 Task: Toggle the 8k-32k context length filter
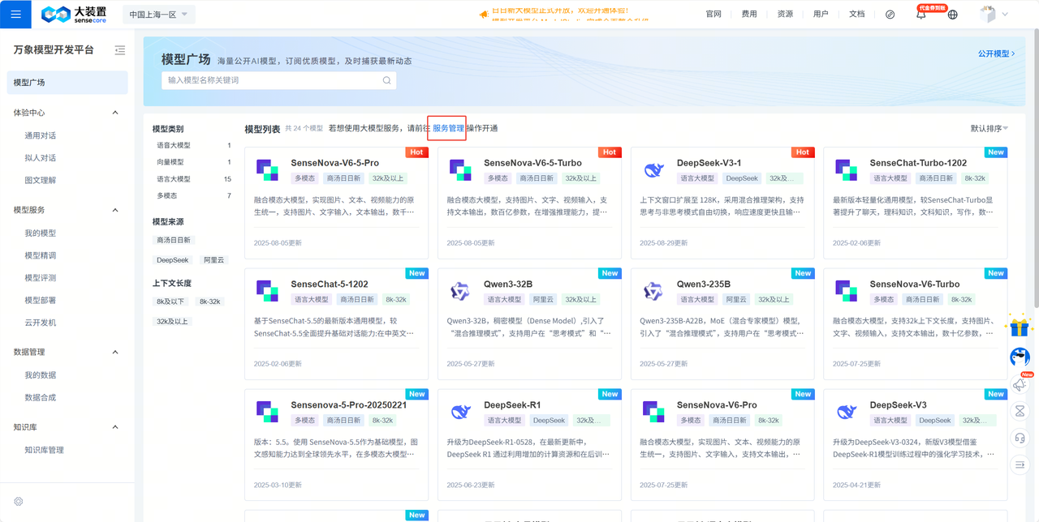tap(210, 302)
